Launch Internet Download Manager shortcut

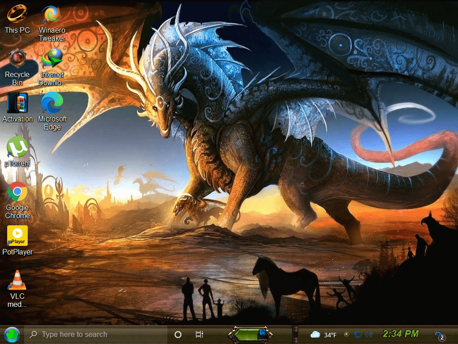[52, 68]
